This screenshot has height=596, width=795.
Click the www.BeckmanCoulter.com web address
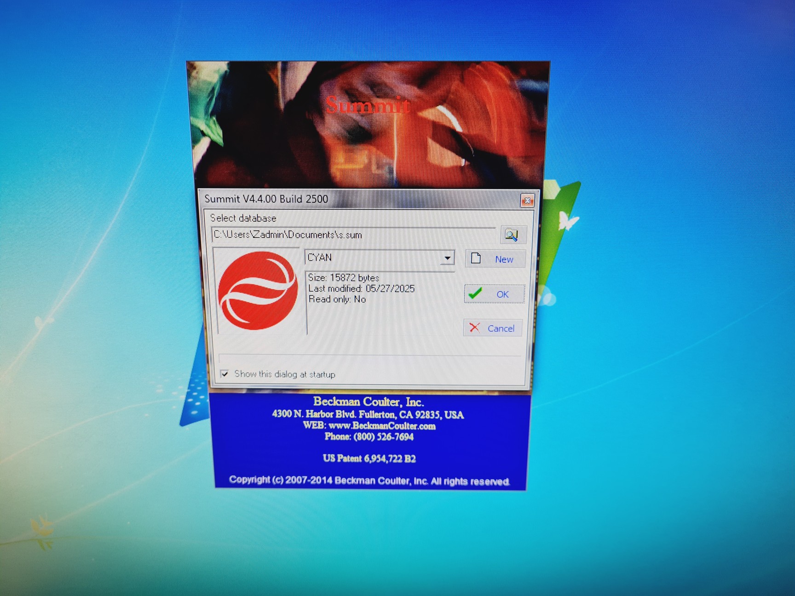coord(382,426)
